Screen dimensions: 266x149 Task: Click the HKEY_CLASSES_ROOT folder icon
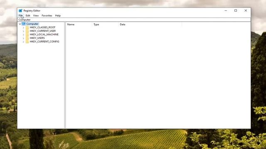[x=27, y=27]
